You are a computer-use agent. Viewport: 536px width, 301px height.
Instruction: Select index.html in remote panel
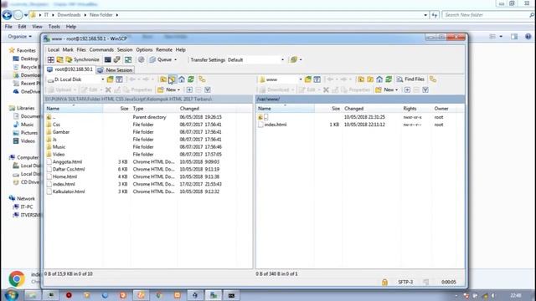click(x=276, y=125)
